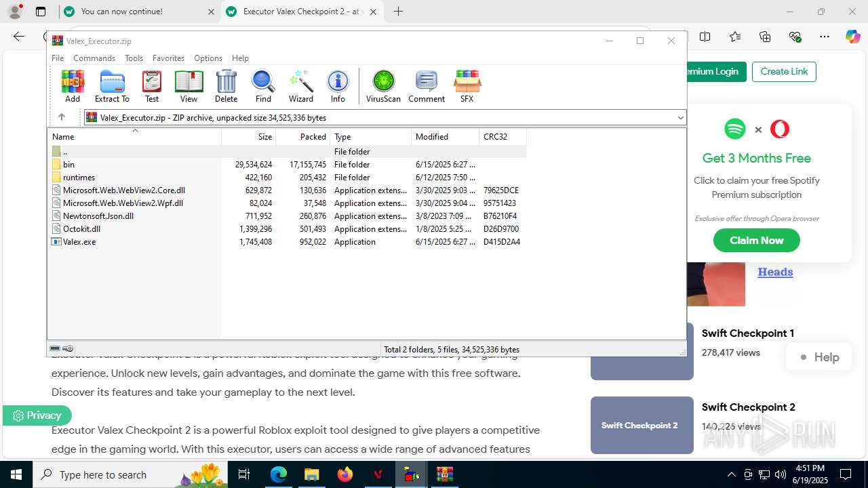Launch File Explorer from the taskbar

click(311, 474)
